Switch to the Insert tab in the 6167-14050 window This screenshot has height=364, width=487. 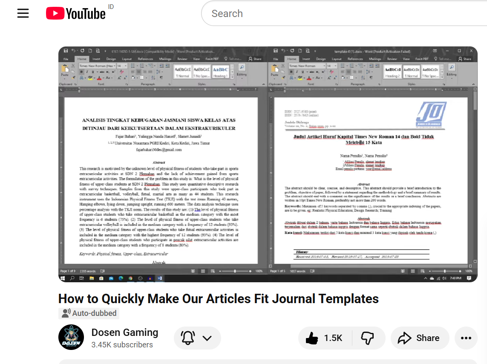coord(96,59)
